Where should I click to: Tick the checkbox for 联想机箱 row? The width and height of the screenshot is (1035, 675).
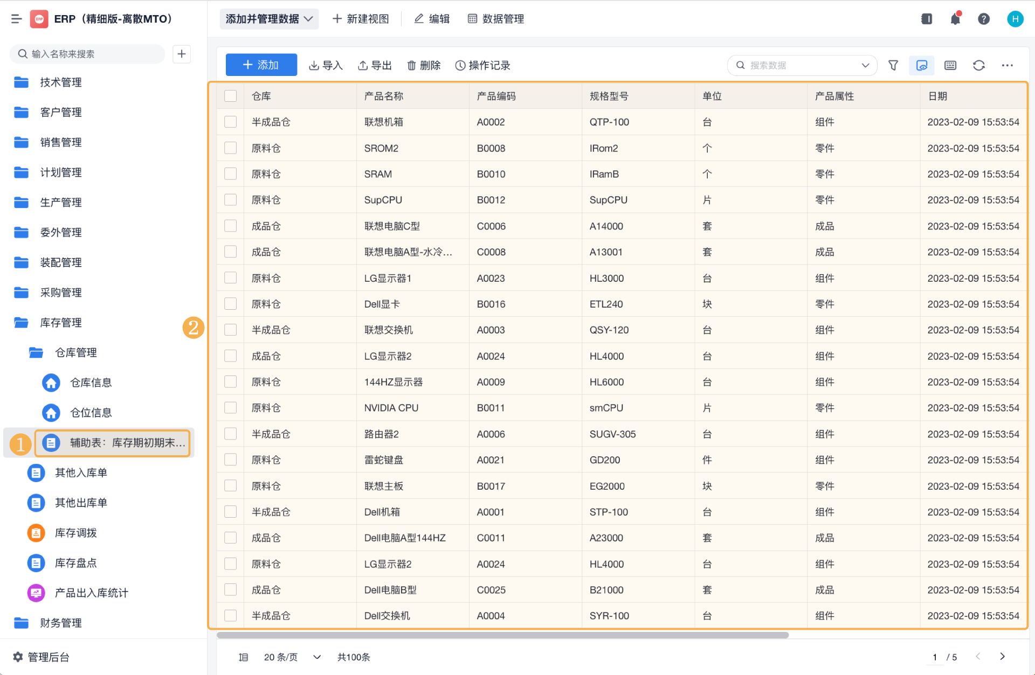point(231,122)
